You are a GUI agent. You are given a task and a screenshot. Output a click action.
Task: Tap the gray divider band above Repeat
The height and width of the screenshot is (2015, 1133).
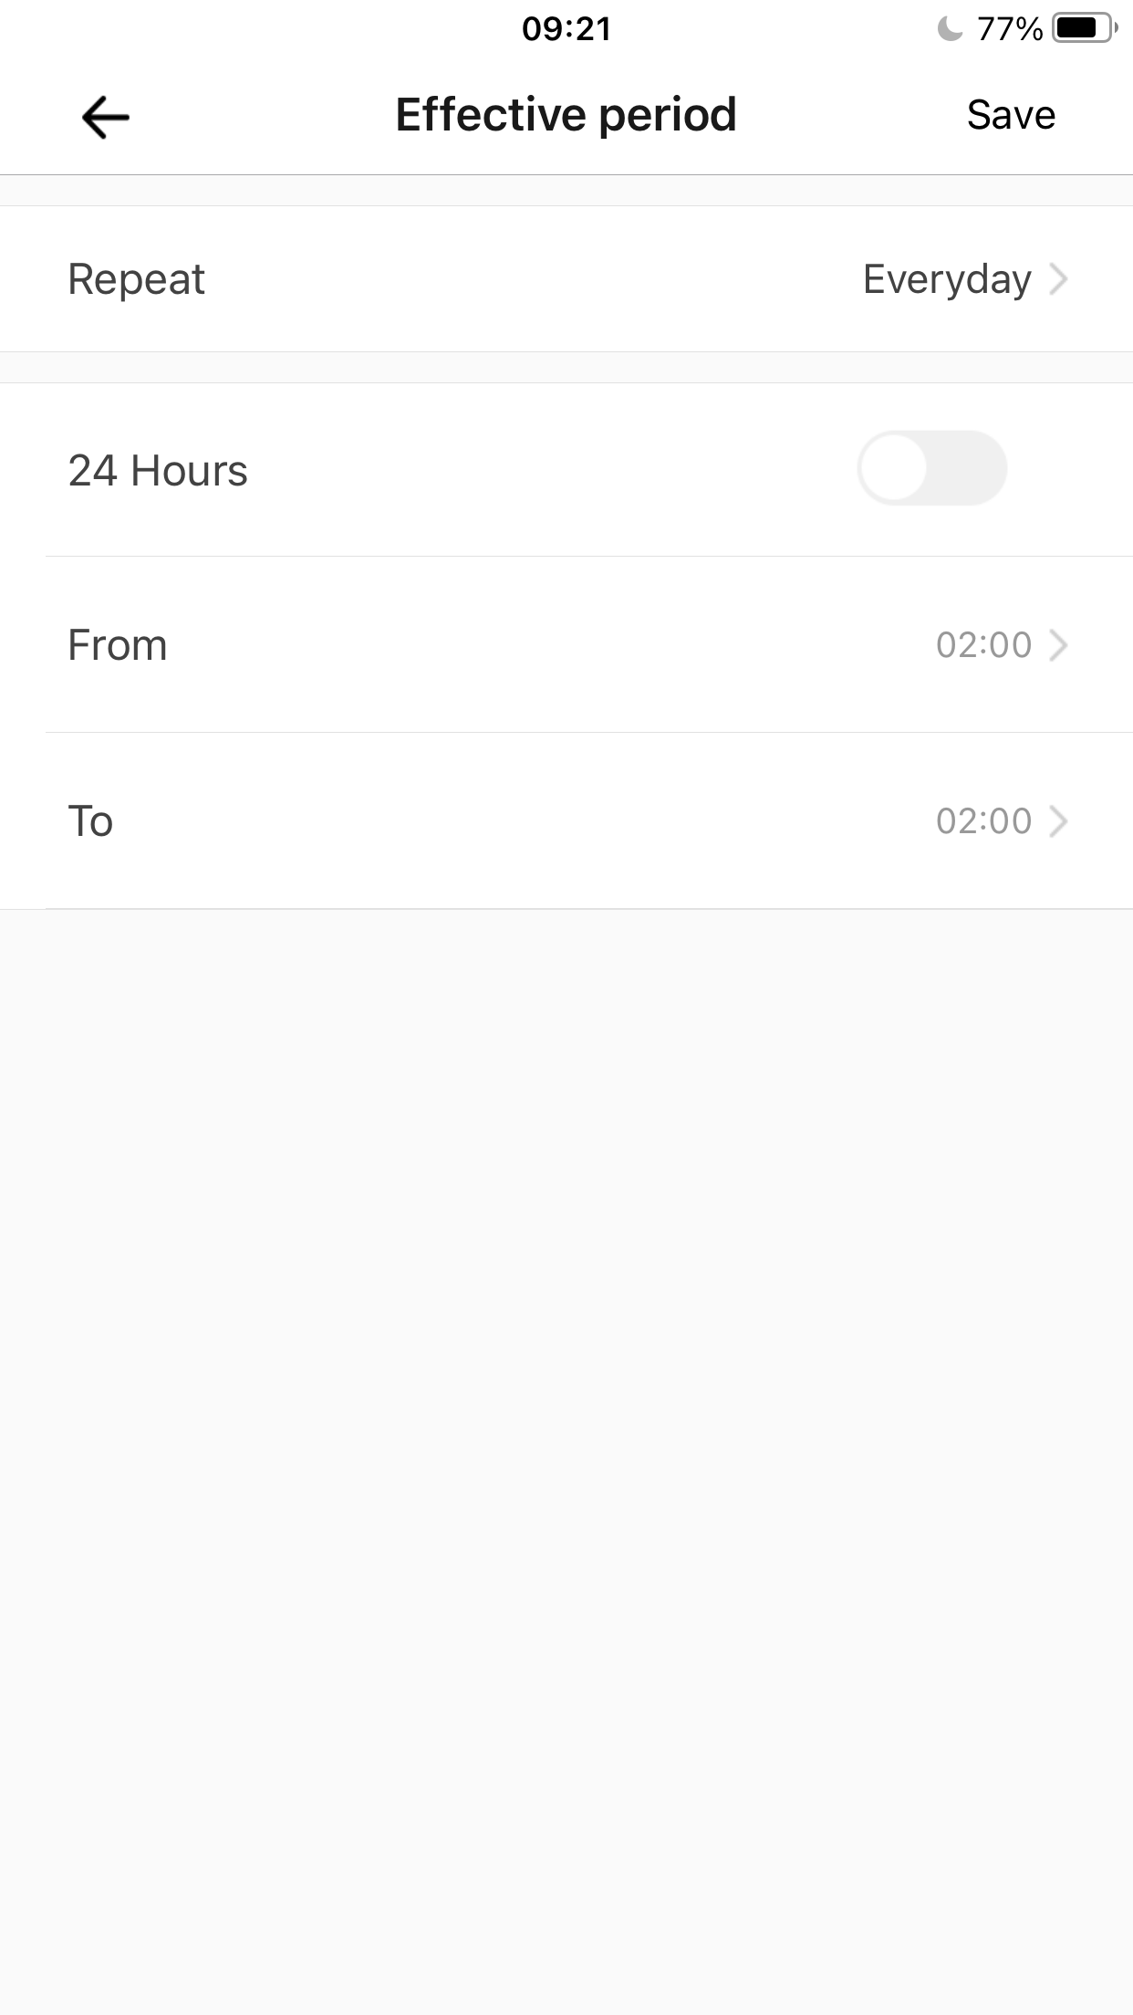point(566,191)
